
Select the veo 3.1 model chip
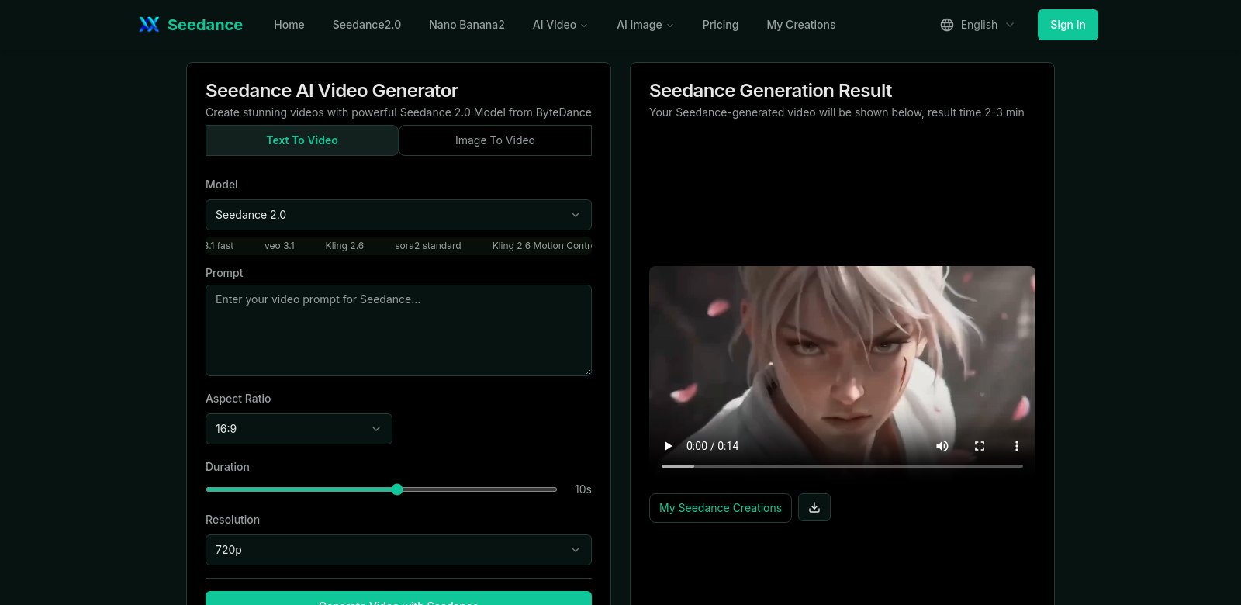(279, 246)
